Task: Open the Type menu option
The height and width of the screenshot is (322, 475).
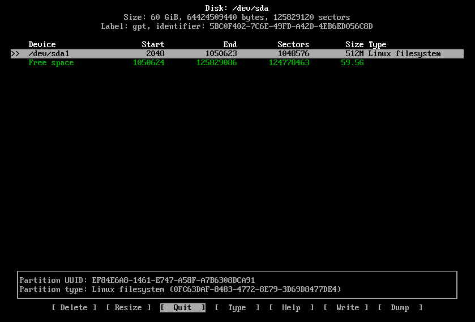Action: (237, 307)
